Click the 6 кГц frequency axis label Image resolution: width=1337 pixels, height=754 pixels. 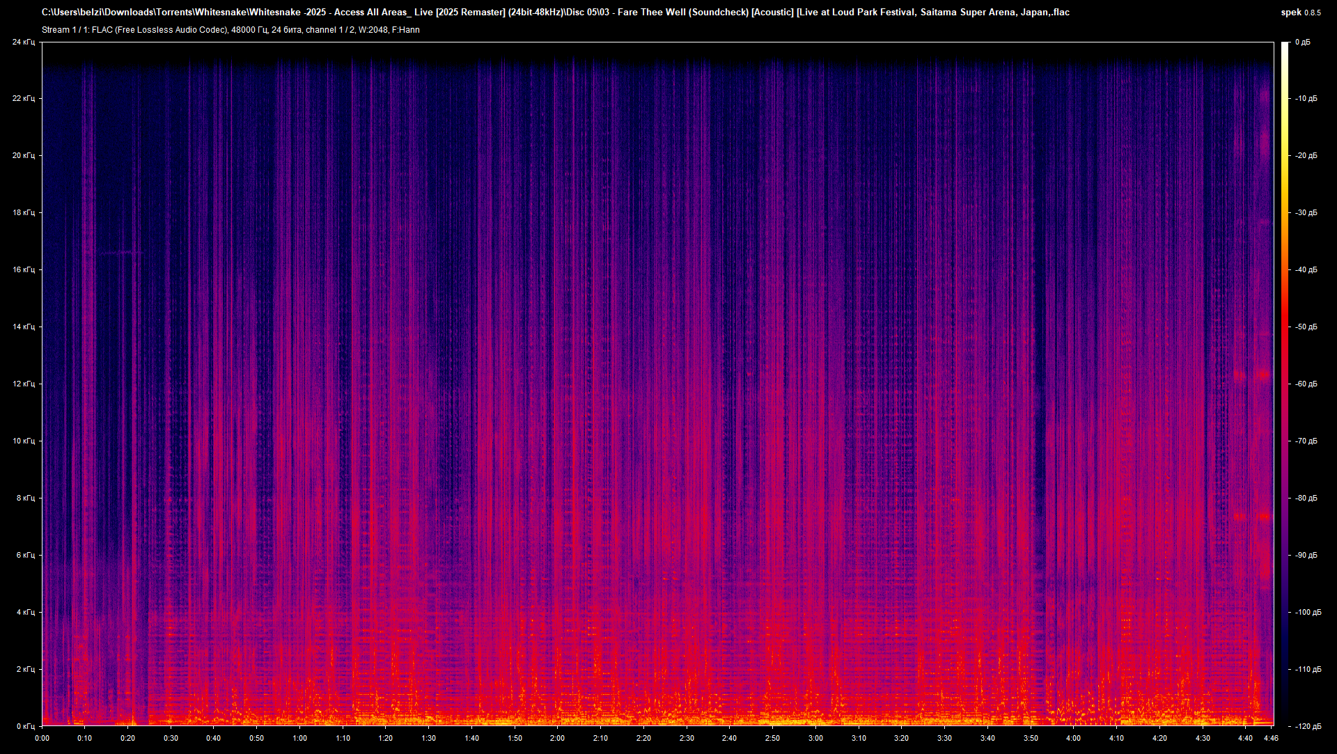click(x=25, y=555)
